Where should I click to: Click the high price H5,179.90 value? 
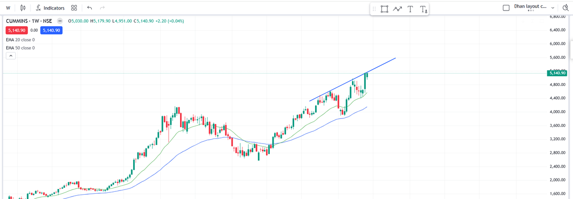pos(101,21)
